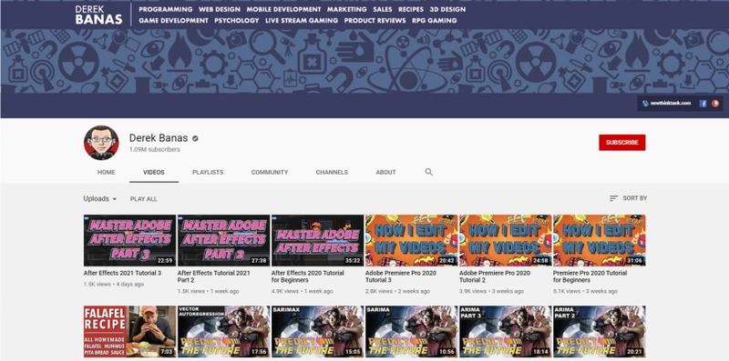
Task: Open After Effects 2021 Tutorial 3 title
Action: pos(122,273)
